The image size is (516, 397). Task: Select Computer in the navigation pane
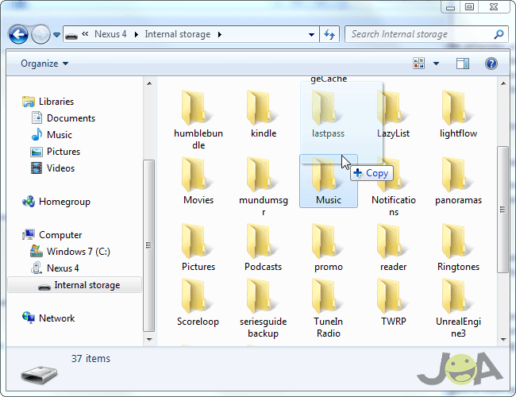point(52,235)
